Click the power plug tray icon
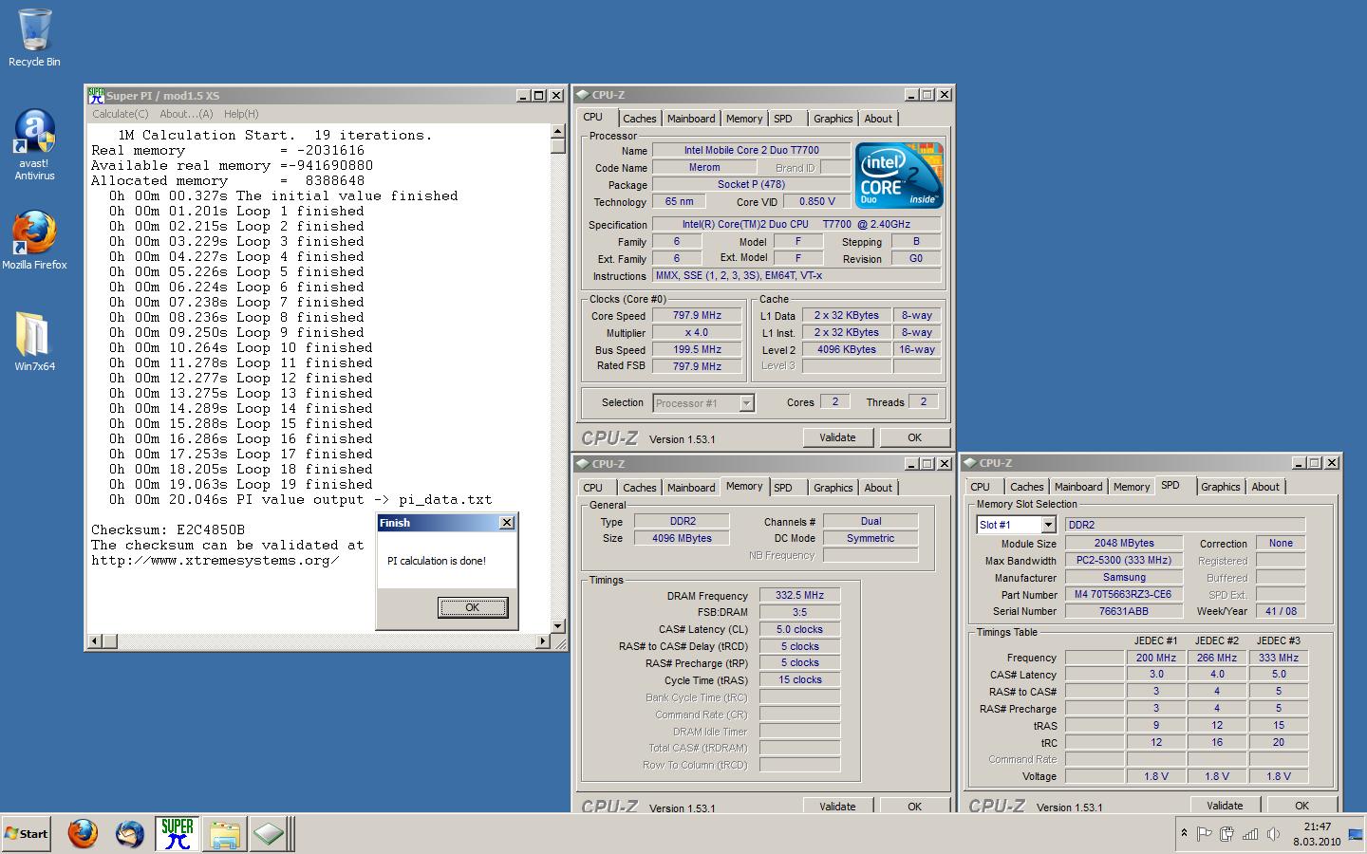Image resolution: width=1367 pixels, height=854 pixels. click(x=1227, y=834)
